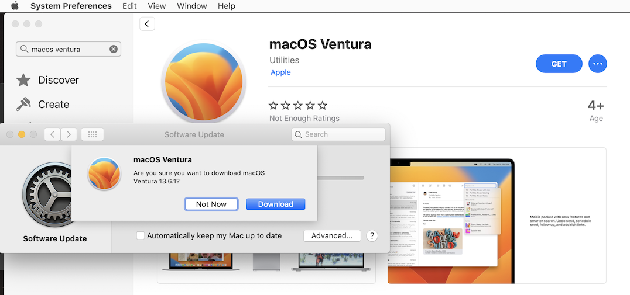Open the more options ellipsis button
Viewport: 630px width, 295px height.
[598, 64]
